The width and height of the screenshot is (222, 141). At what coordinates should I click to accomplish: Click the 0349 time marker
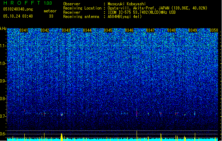(x=193, y=30)
